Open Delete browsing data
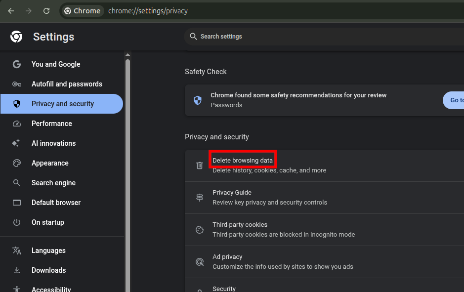The height and width of the screenshot is (292, 464). (324, 166)
